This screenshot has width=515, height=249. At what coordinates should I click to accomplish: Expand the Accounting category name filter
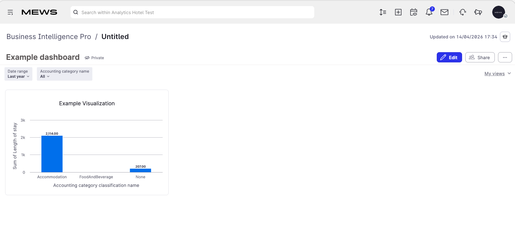64,74
